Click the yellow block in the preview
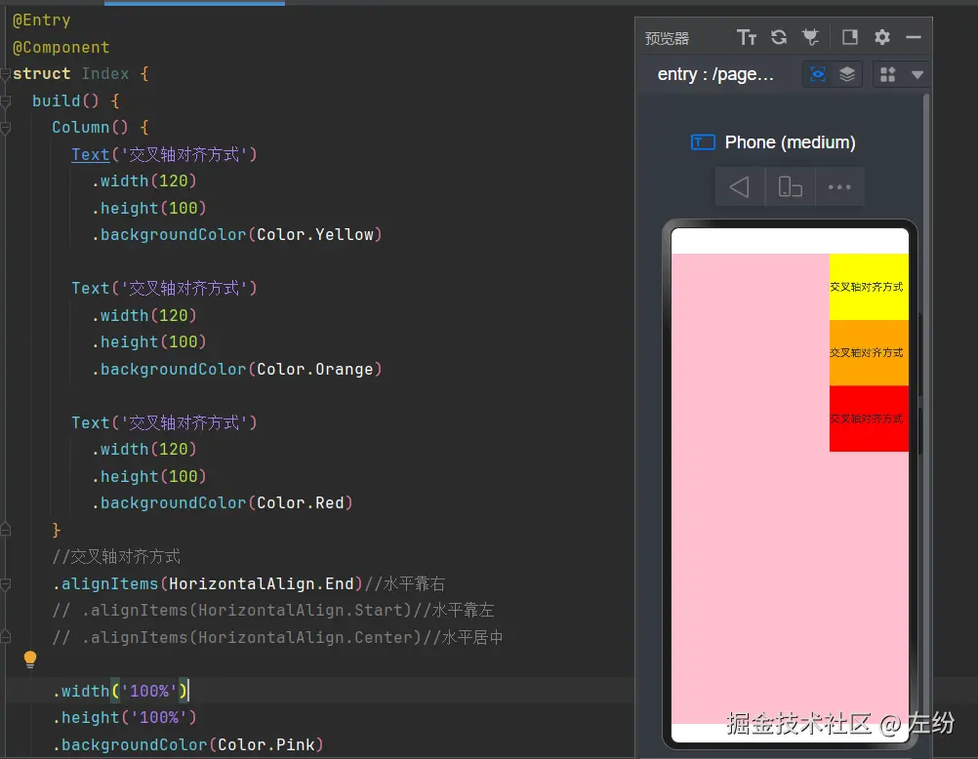This screenshot has height=759, width=978. click(868, 287)
